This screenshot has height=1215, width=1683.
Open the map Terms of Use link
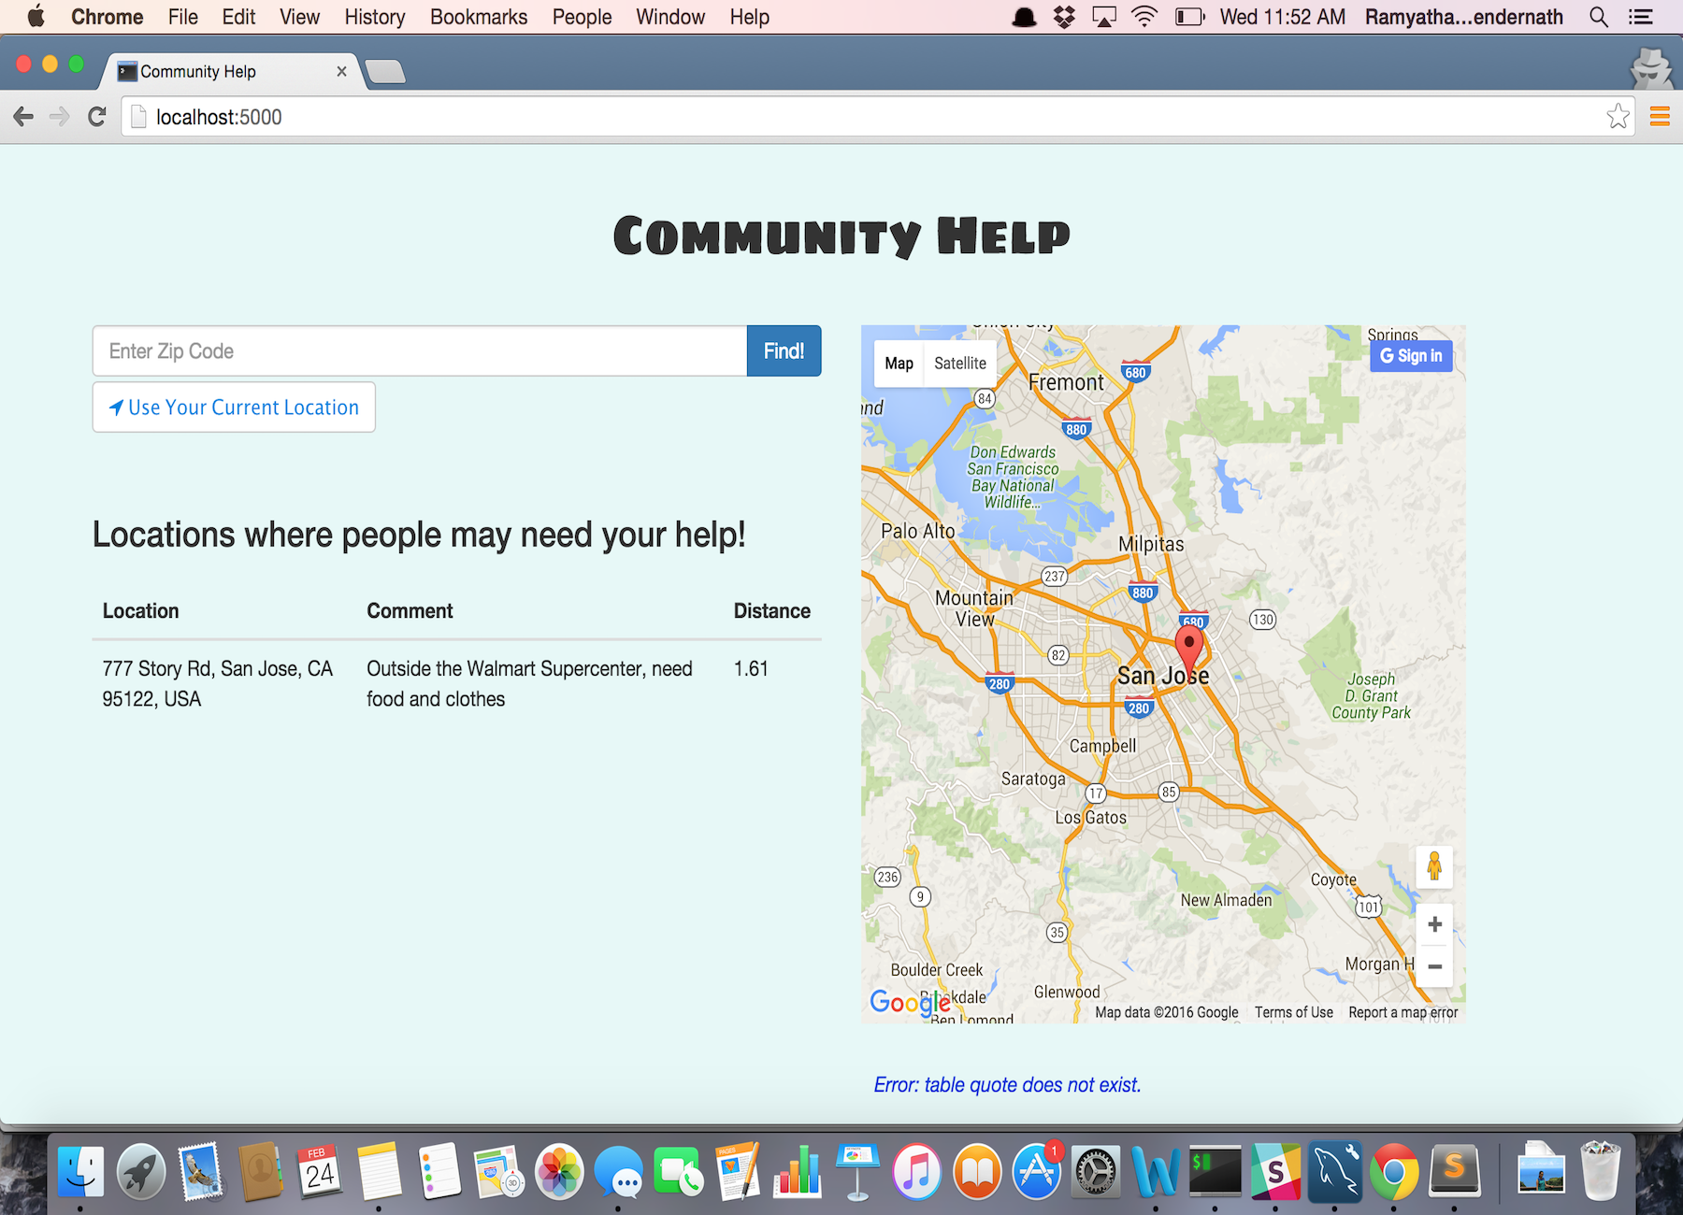click(x=1294, y=1012)
